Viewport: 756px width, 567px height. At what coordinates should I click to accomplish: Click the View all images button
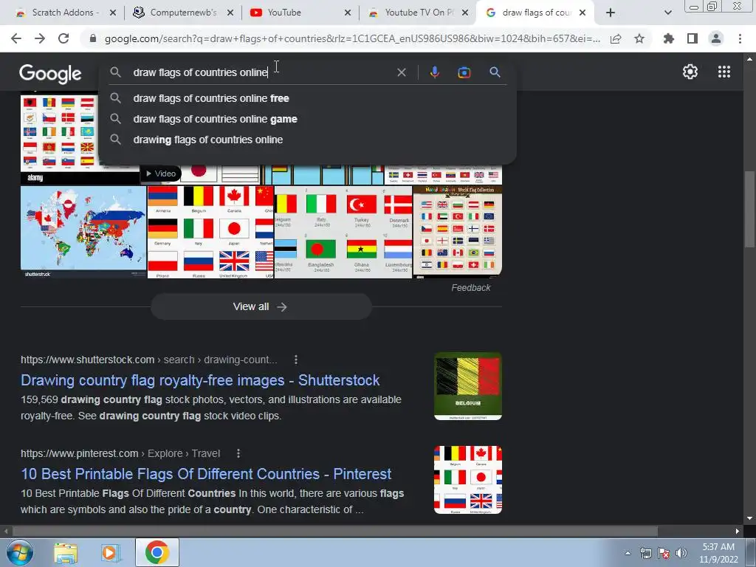261,306
